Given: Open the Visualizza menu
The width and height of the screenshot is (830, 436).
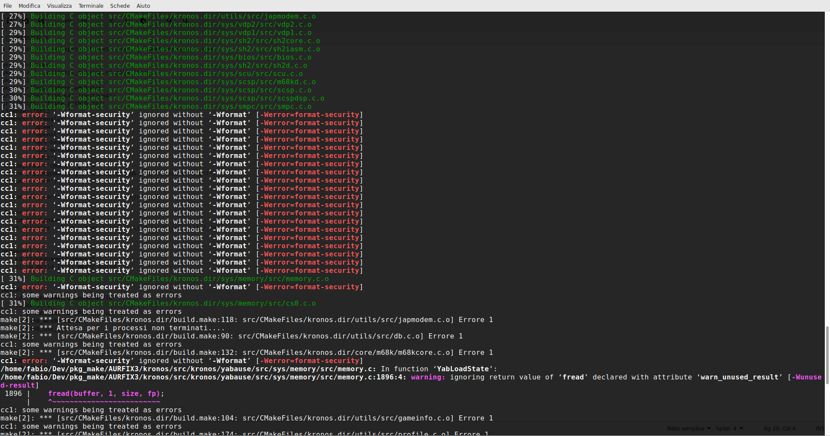Looking at the screenshot, I should pos(59,6).
